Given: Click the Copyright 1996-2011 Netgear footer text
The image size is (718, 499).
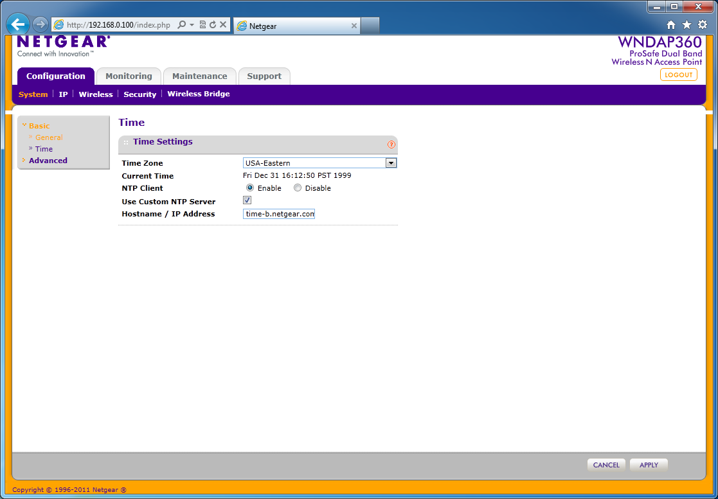Looking at the screenshot, I should (69, 490).
